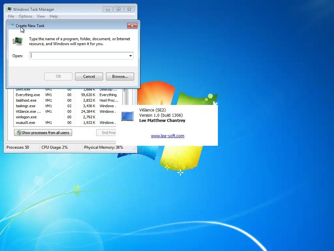Click the Lee Matthew Chantrey author text
Screen dimensions: 334x251
[162, 120]
